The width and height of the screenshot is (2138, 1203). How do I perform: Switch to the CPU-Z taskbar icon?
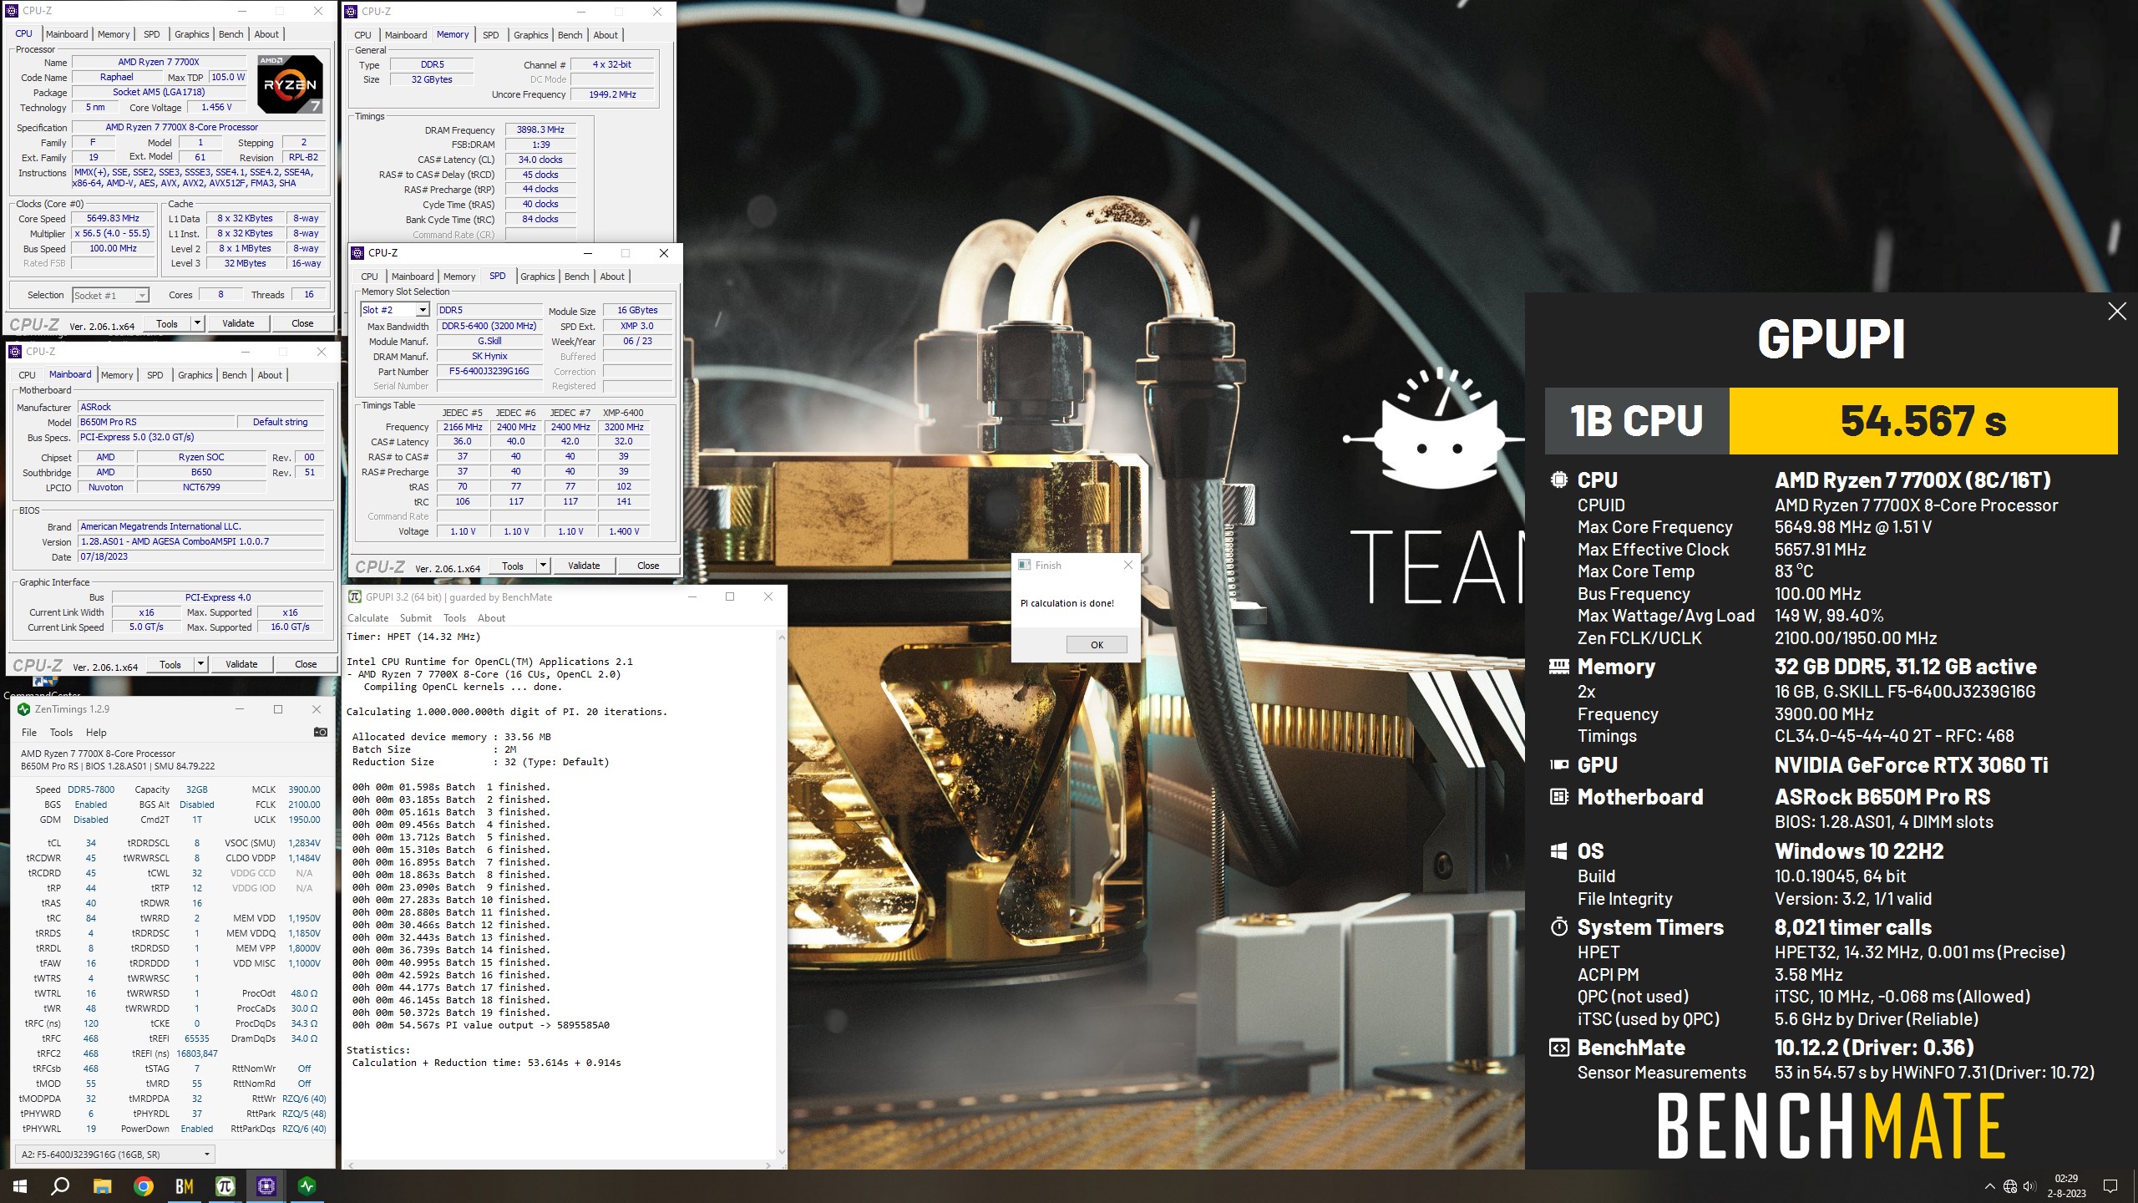point(266,1185)
